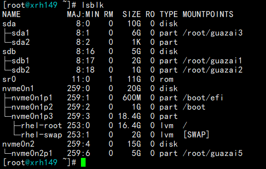Select the sda1 partition name
Viewport: 266px width, 169px height.
click(20, 33)
